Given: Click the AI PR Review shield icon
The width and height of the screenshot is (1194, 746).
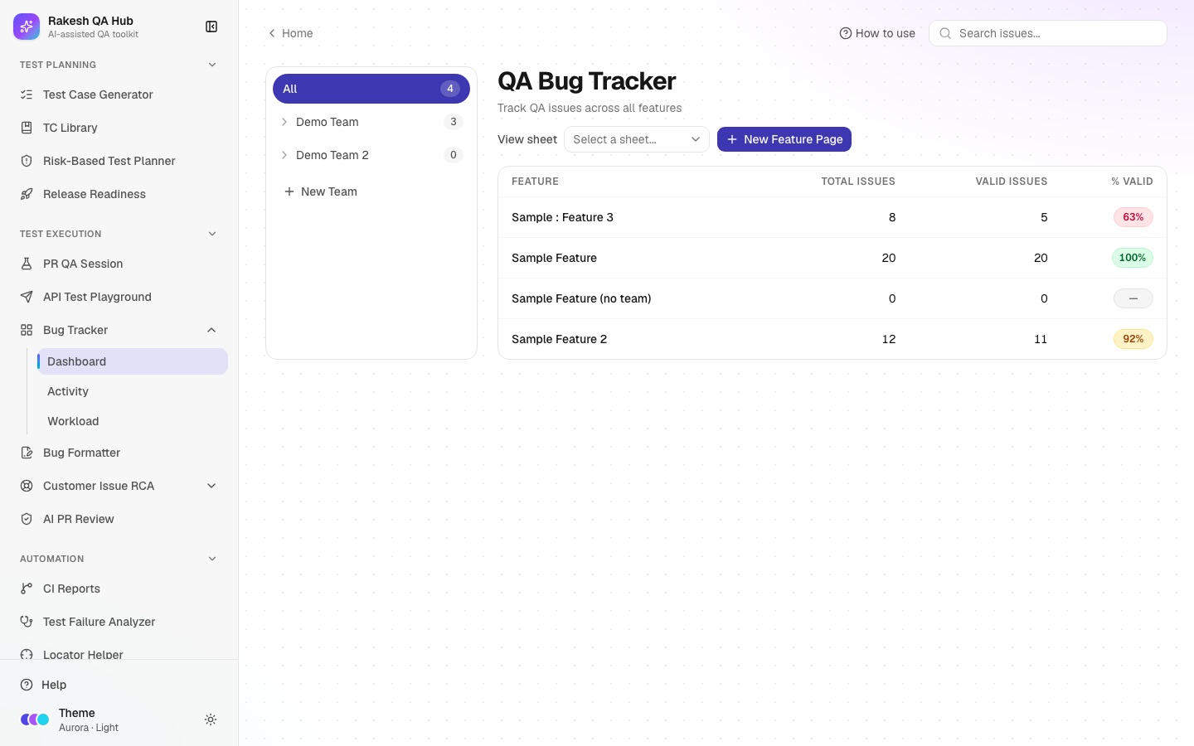Looking at the screenshot, I should tap(27, 519).
